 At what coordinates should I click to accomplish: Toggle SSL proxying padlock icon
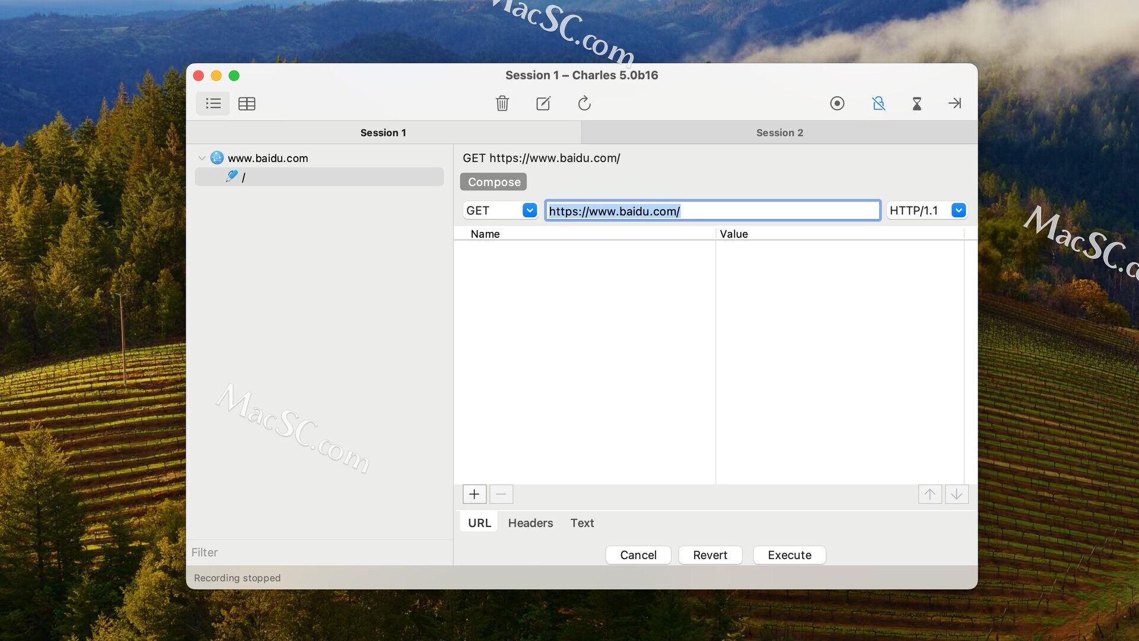coord(879,103)
